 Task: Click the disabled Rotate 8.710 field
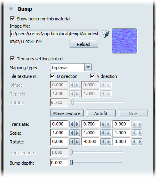59,102
